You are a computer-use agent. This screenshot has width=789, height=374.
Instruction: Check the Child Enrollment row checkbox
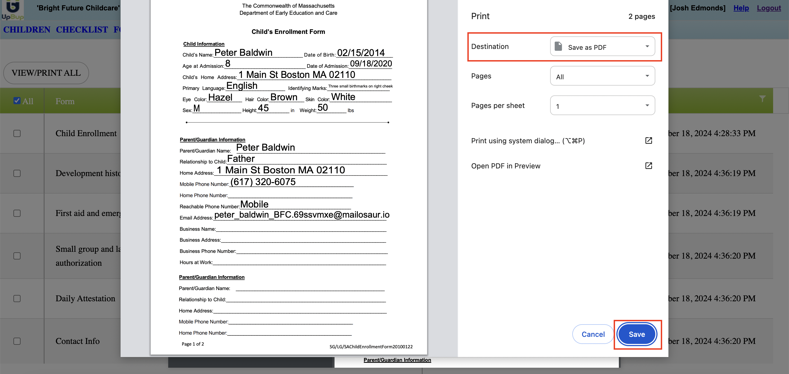point(17,133)
